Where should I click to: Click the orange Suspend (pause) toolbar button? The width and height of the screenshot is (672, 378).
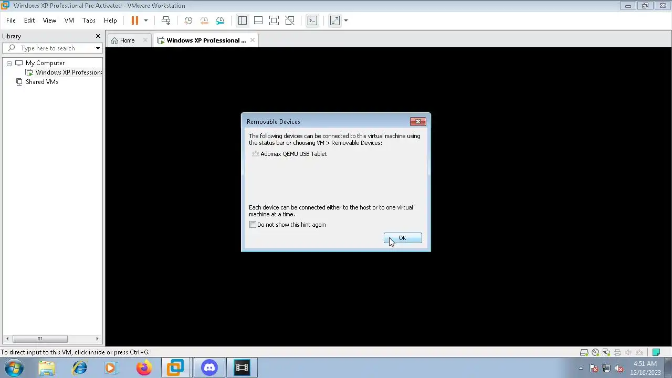point(134,20)
